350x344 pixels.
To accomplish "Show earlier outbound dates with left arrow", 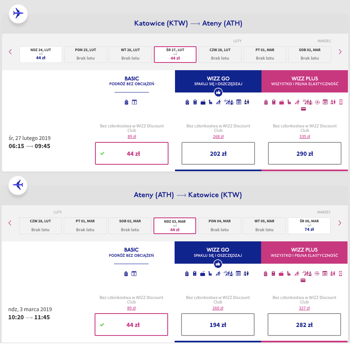I will click(10, 52).
